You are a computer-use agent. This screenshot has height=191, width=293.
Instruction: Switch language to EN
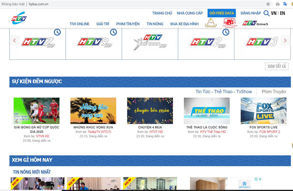coord(282,13)
